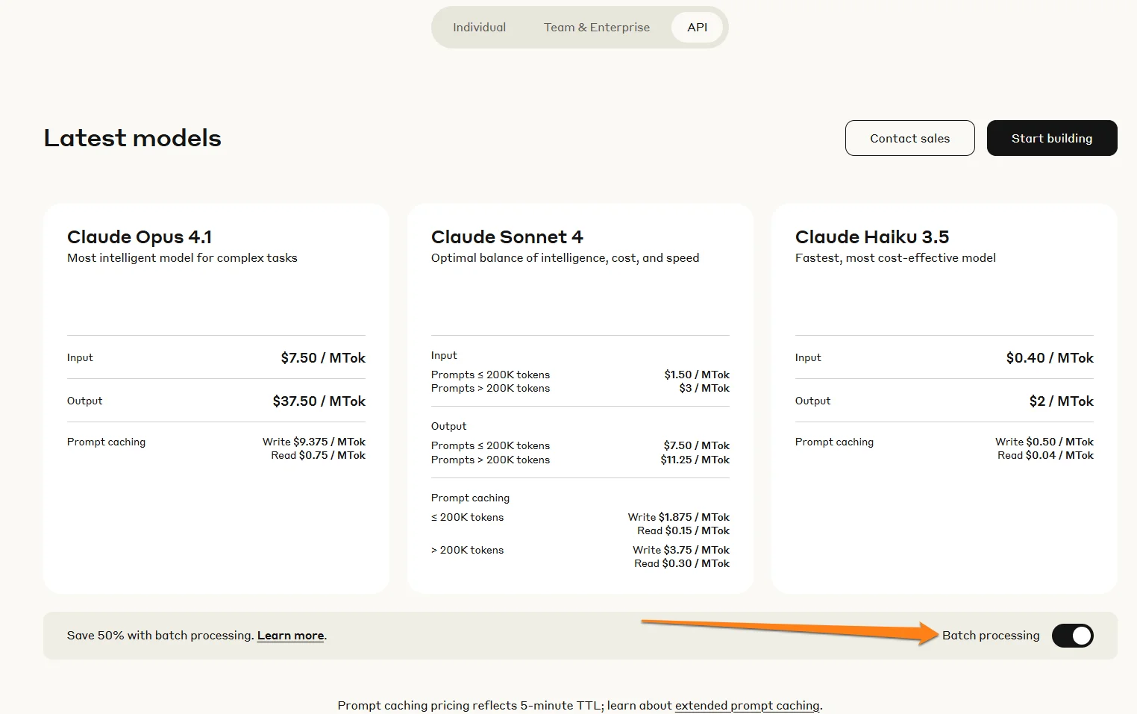Image resolution: width=1137 pixels, height=714 pixels.
Task: Click the Contact sales button
Action: (909, 138)
